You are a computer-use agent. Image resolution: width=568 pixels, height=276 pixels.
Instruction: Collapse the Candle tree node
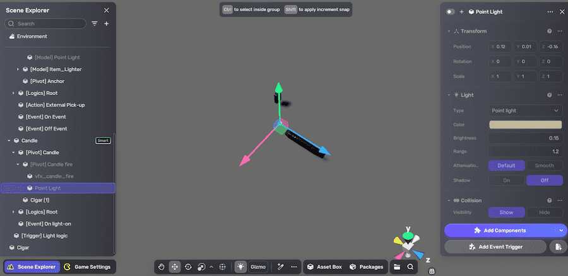[9, 141]
